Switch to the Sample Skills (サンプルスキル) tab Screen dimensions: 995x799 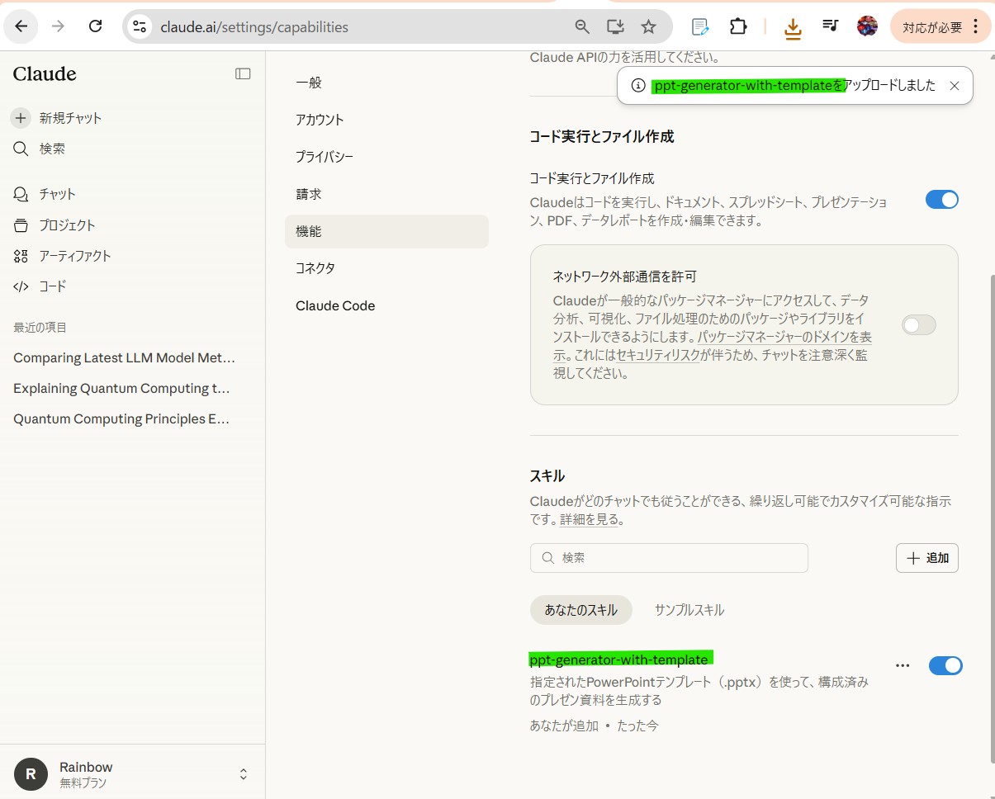689,610
